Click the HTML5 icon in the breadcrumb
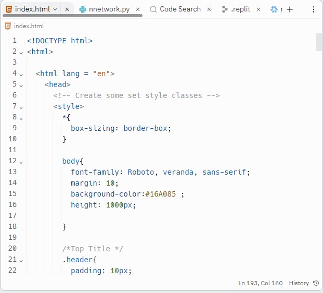 [x=8, y=26]
